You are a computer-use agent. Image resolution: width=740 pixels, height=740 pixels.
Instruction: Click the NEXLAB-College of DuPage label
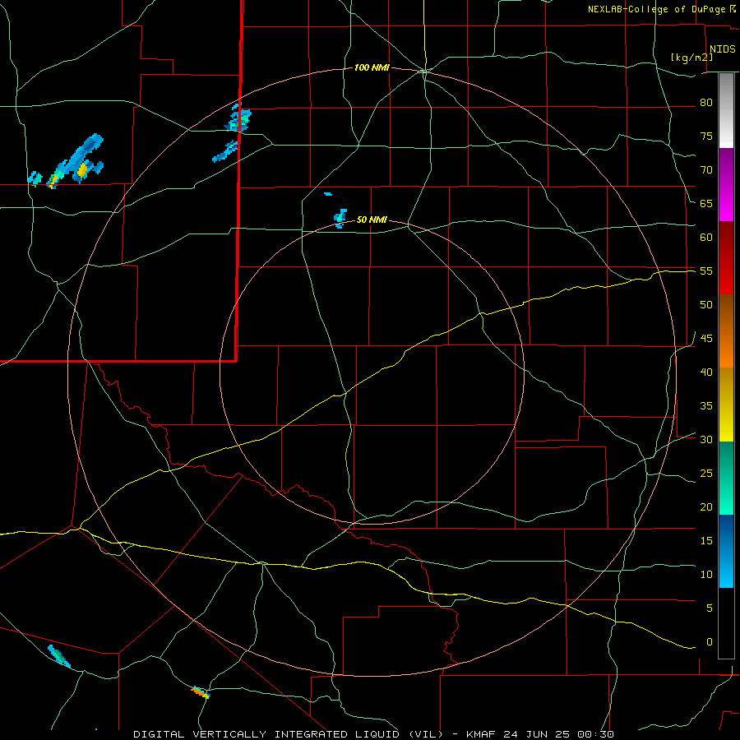pyautogui.click(x=656, y=9)
